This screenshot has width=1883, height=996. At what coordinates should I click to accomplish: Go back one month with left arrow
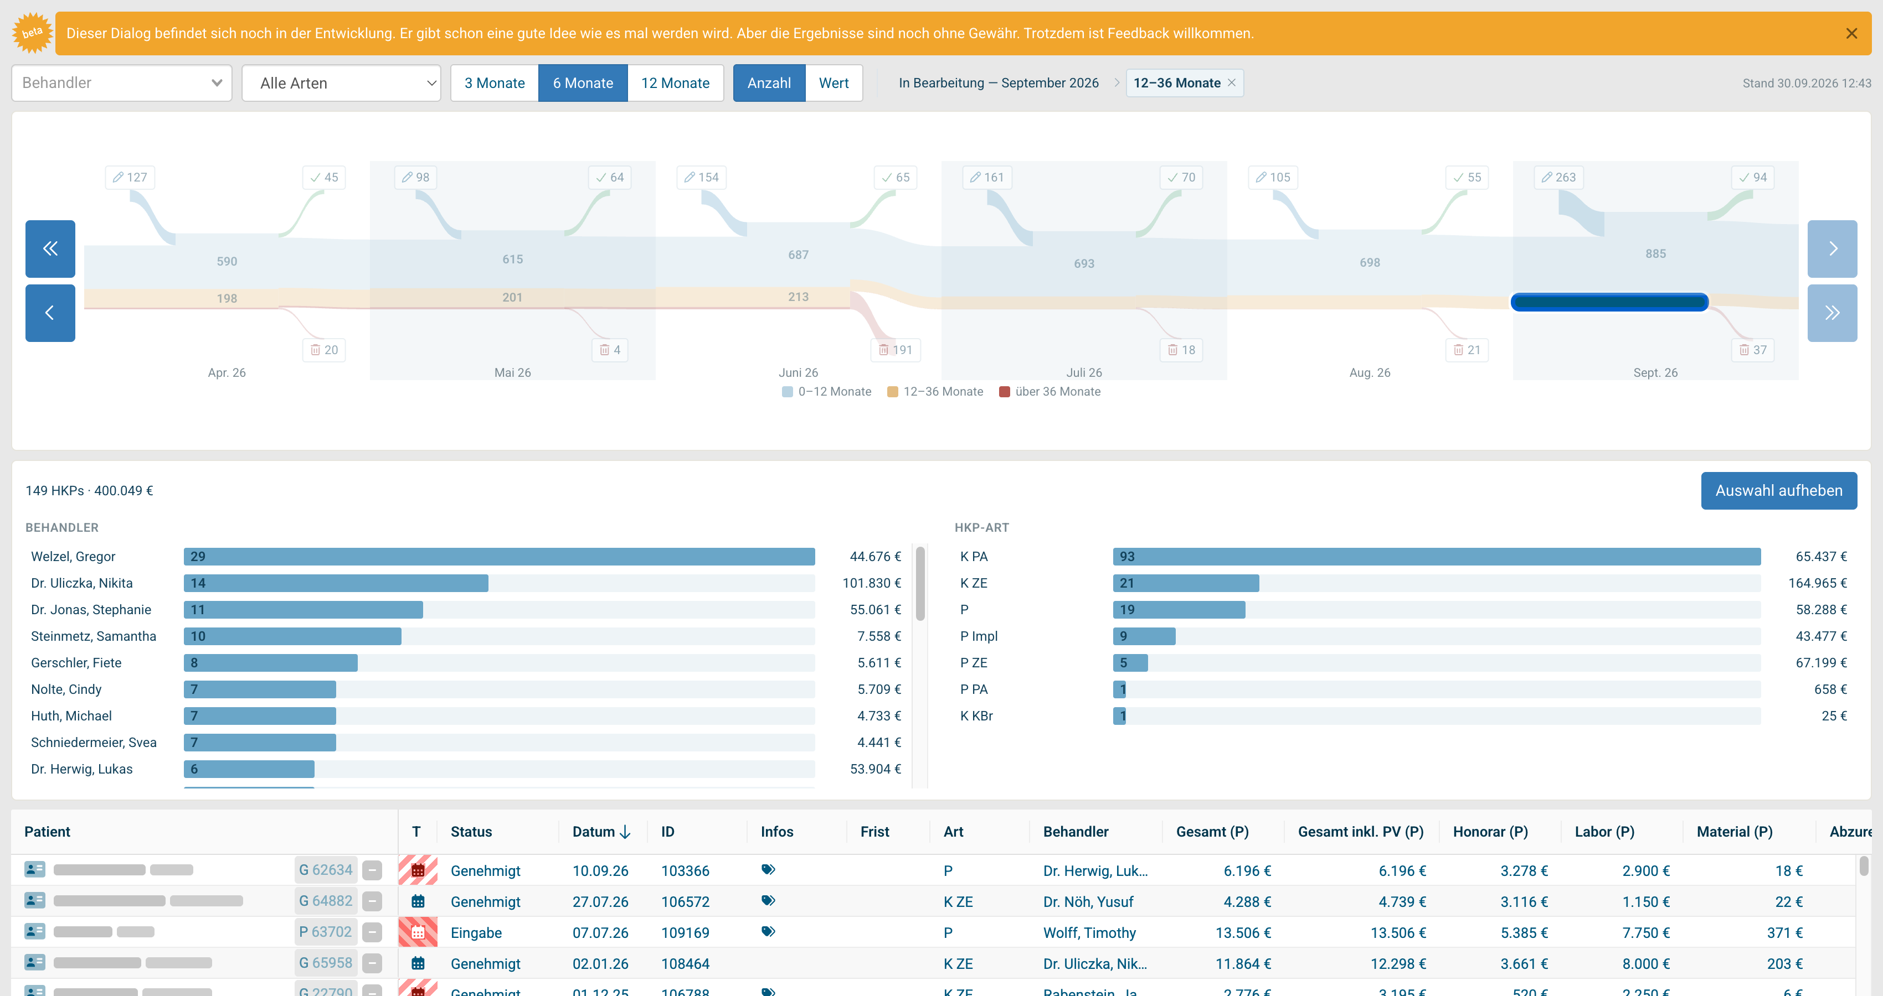(50, 313)
